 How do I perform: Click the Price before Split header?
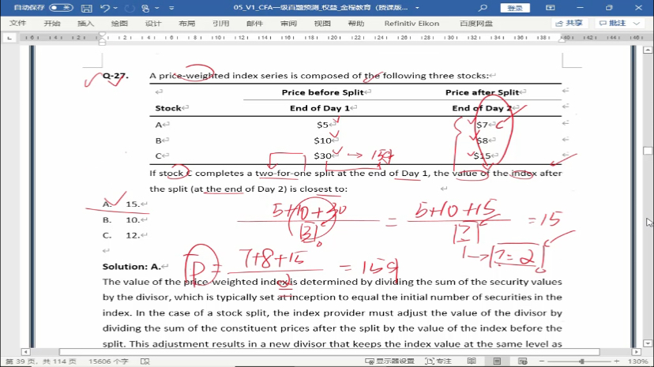(x=322, y=92)
